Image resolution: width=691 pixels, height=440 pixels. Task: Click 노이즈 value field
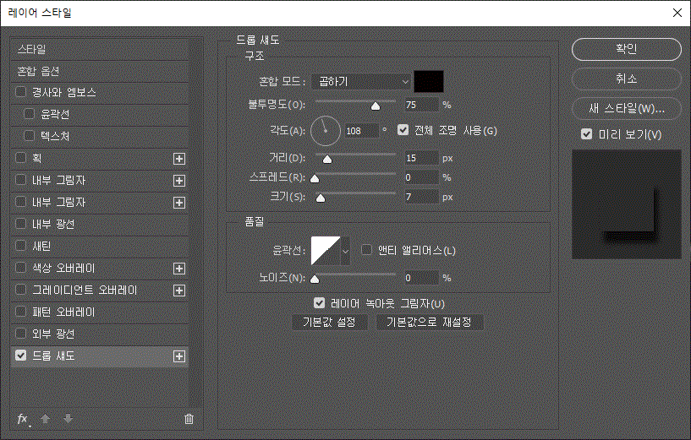pyautogui.click(x=421, y=278)
